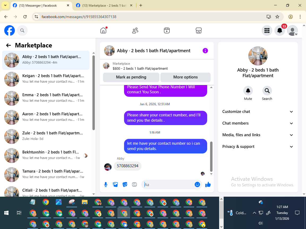Search in conversation with magnifier icon
306x229 pixels.
point(267,91)
